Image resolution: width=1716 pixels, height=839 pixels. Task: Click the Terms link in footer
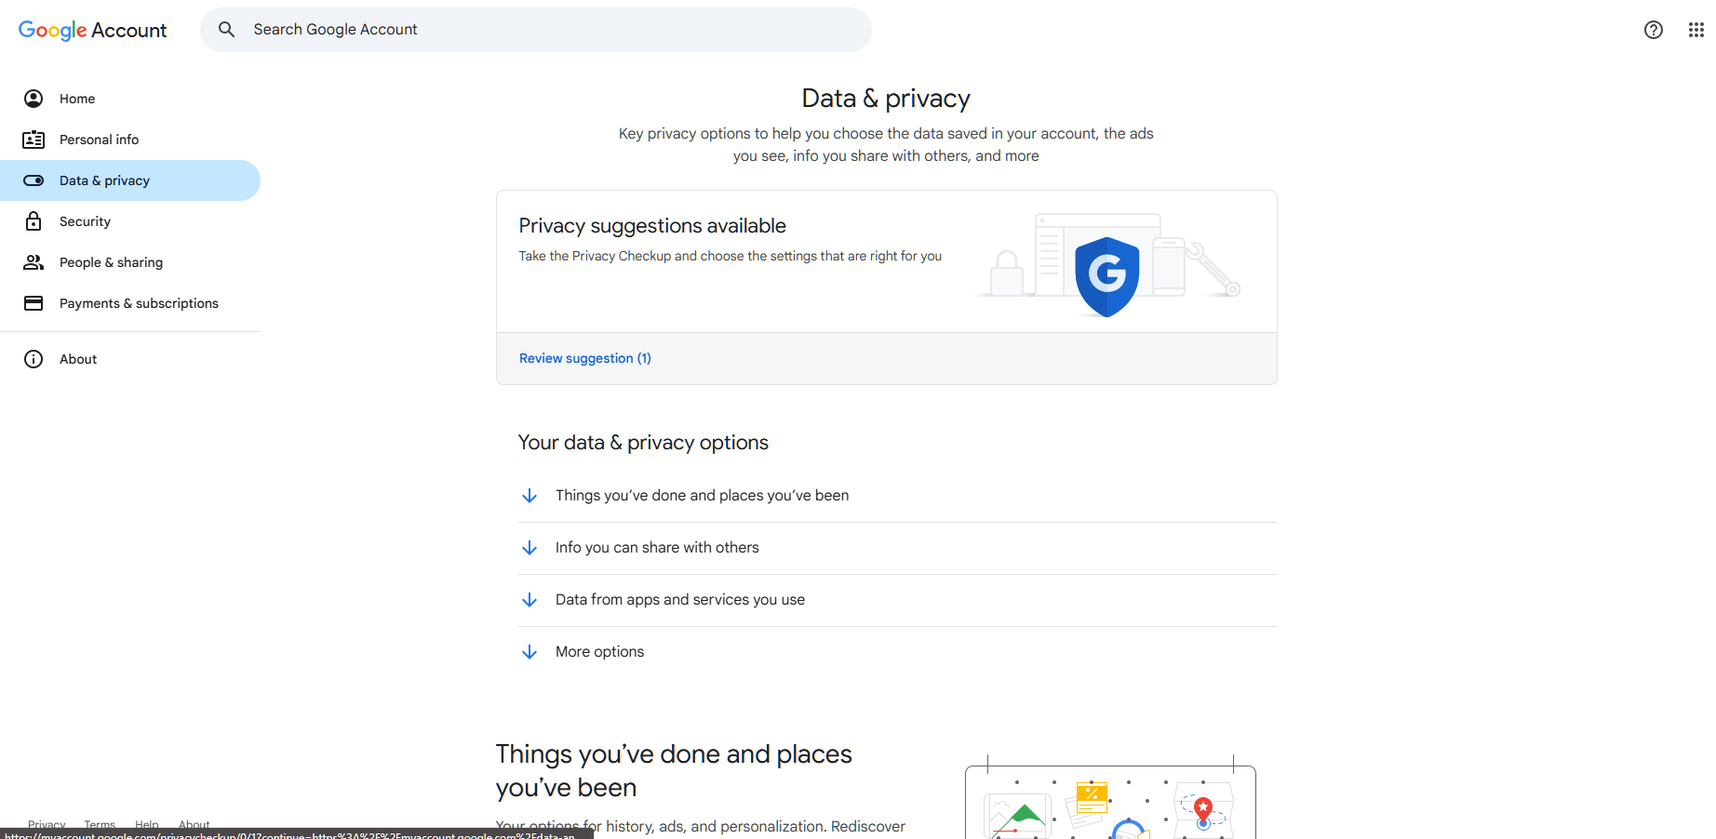[100, 824]
